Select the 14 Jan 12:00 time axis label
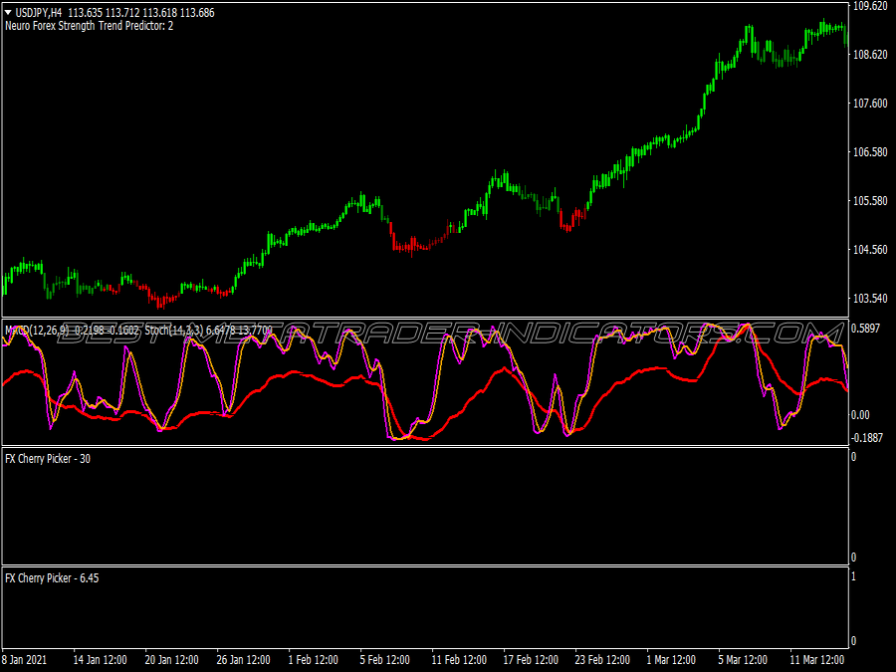The width and height of the screenshot is (896, 672). click(100, 659)
